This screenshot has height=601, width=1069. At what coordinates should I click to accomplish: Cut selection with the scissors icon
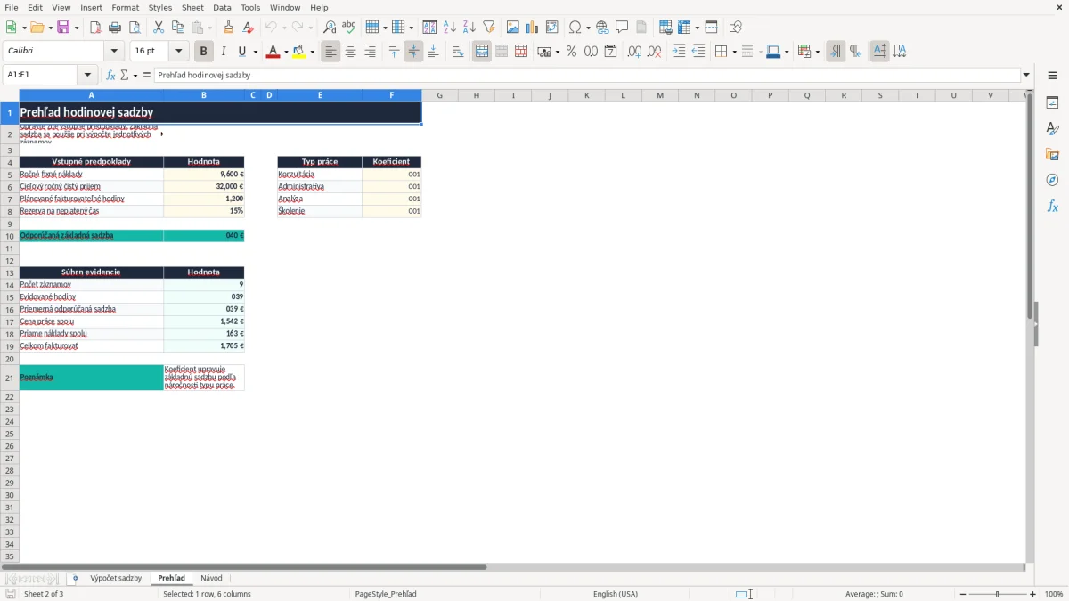tap(159, 28)
